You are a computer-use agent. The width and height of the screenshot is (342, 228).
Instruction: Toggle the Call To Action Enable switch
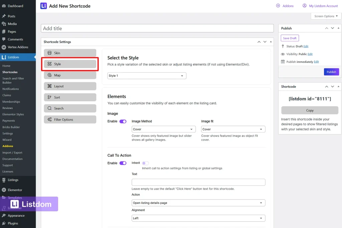click(123, 163)
